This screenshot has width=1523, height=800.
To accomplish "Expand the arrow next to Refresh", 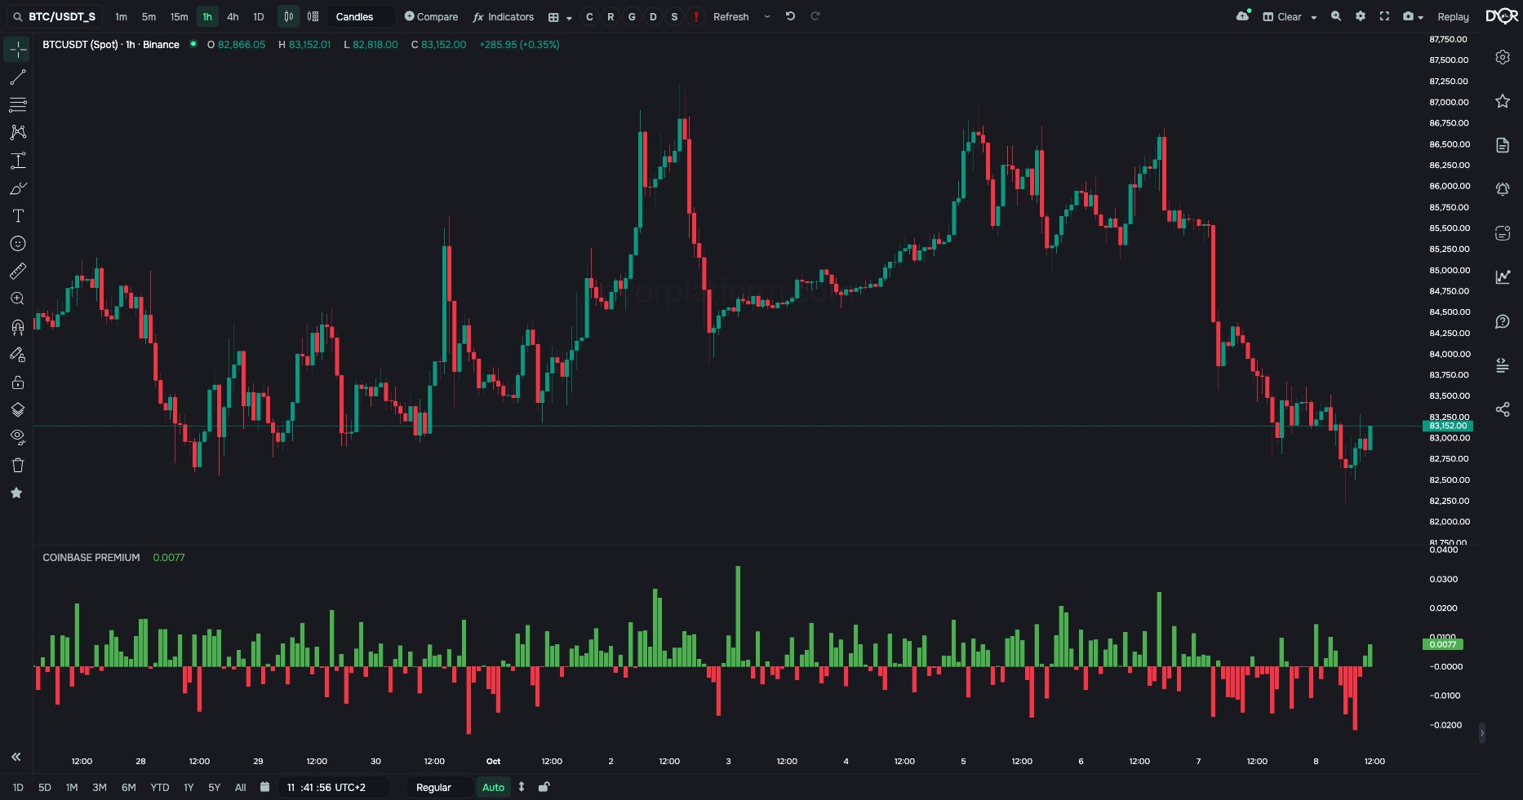I will coord(767,16).
